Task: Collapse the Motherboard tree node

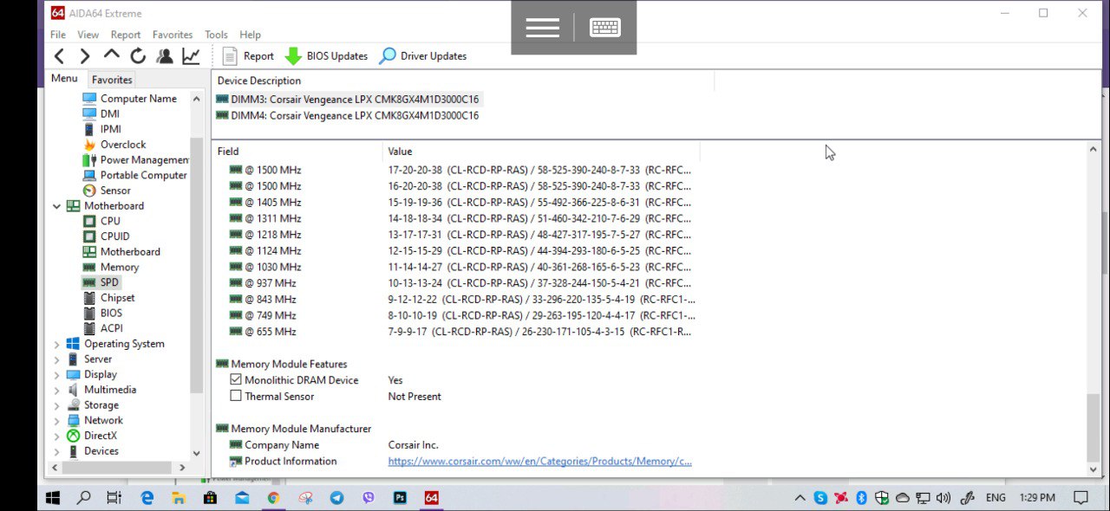Action: tap(57, 206)
